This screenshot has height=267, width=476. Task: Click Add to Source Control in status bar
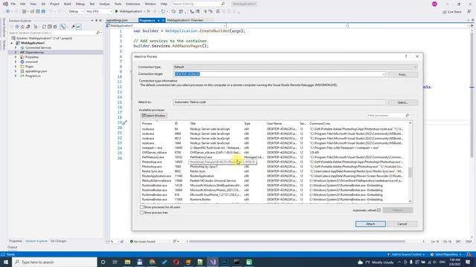405,254
